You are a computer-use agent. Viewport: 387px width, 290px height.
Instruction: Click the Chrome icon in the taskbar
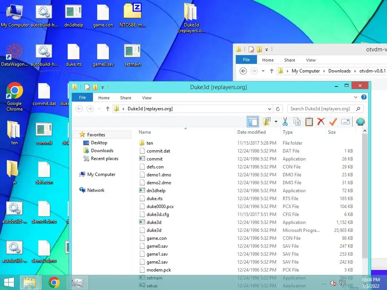click(x=54, y=282)
